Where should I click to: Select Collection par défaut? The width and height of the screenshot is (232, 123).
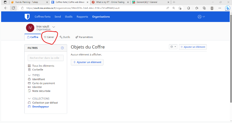[x=43, y=103]
